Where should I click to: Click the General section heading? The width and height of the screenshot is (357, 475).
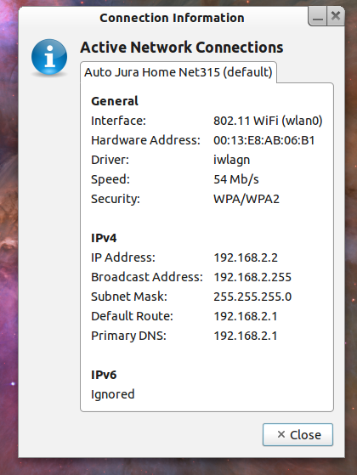pyautogui.click(x=115, y=101)
